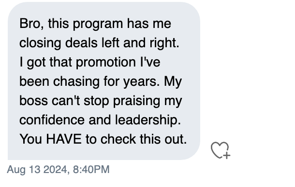Click the phrase check this out
Image resolution: width=295 pixels, height=187 pixels.
pyautogui.click(x=143, y=139)
